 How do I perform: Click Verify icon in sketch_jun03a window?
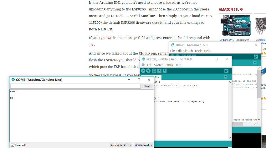[143, 71]
